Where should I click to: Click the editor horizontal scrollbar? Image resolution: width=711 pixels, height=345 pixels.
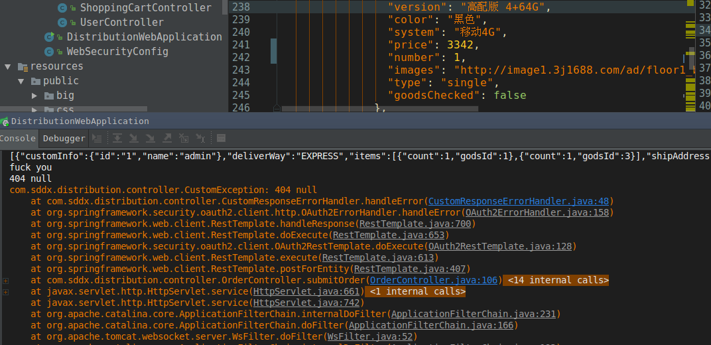tap(379, 109)
